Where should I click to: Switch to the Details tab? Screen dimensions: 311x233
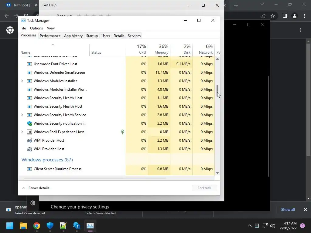119,36
